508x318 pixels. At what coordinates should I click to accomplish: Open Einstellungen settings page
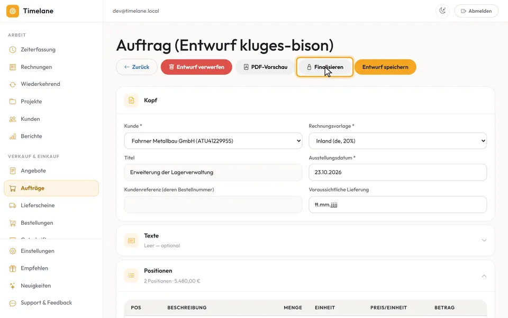tap(51, 251)
